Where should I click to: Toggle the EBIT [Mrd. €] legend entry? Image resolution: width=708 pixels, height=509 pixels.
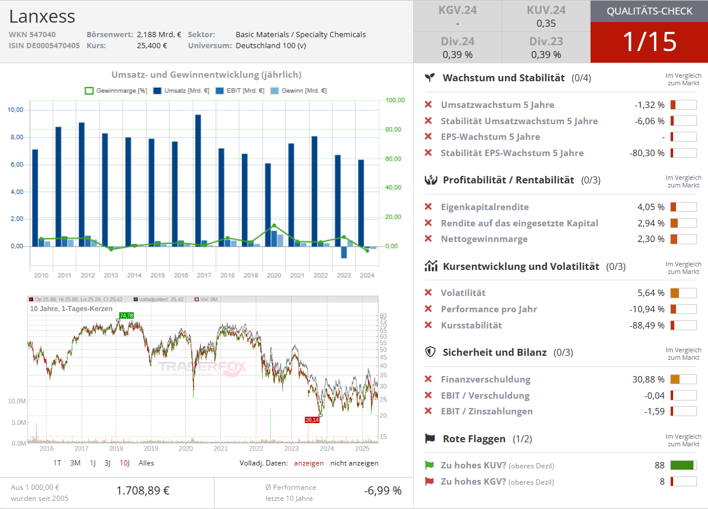pos(240,91)
